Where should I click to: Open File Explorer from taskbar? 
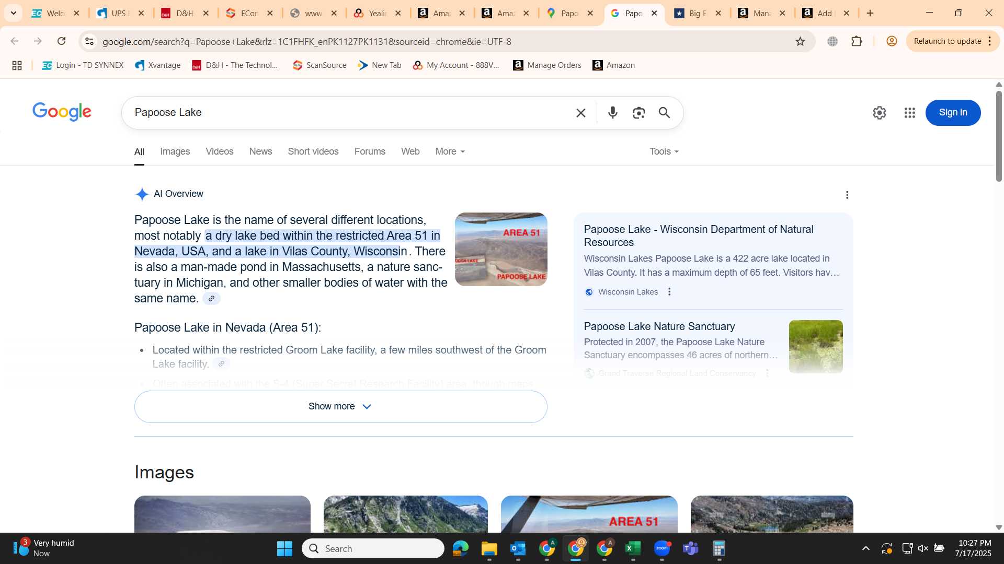pos(489,549)
